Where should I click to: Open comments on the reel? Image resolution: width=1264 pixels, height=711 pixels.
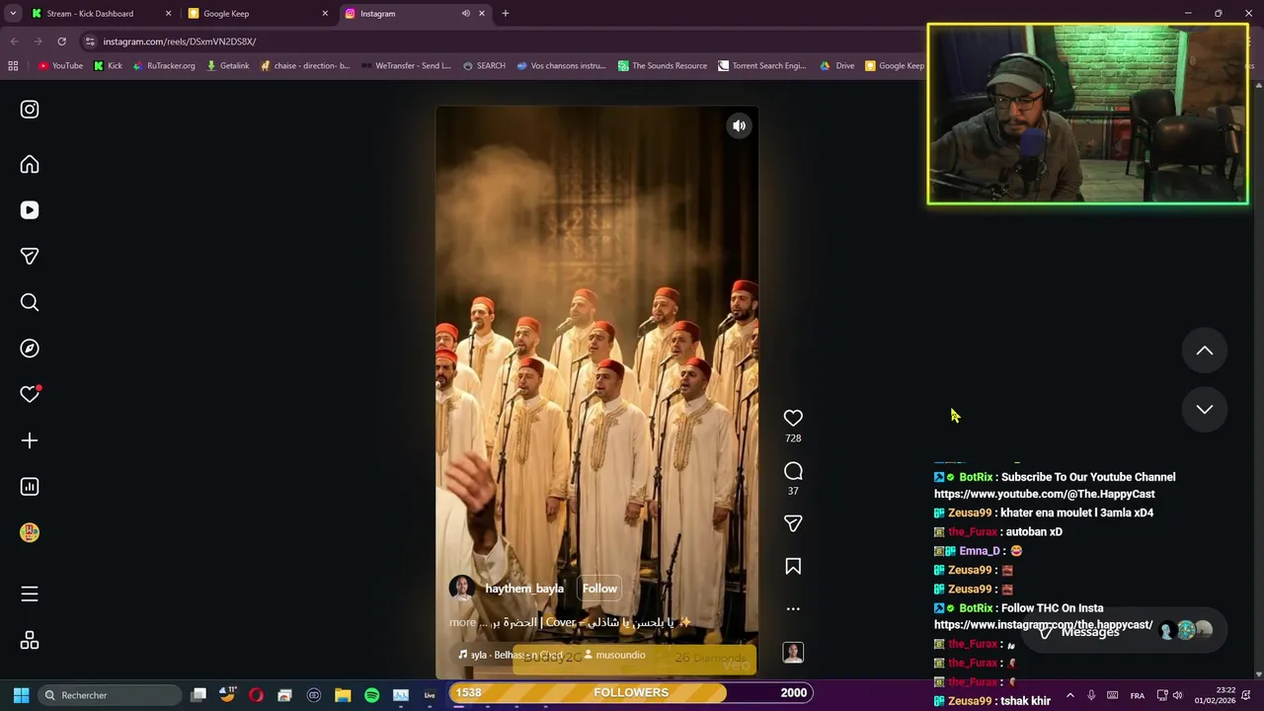793,471
